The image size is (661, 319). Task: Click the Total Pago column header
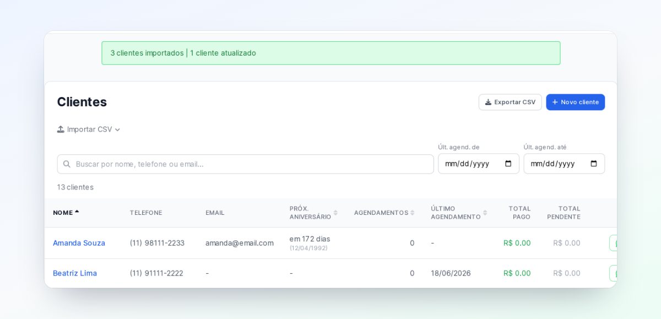[519, 213]
